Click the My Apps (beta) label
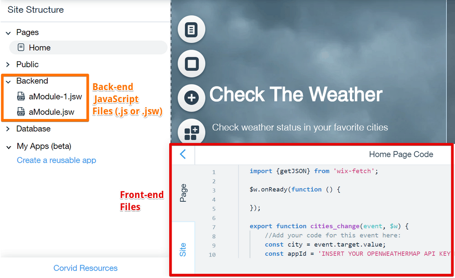Screen dimensions: 455x278 (44, 146)
